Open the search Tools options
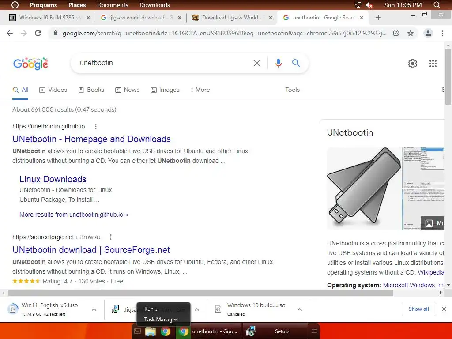 coord(292,90)
